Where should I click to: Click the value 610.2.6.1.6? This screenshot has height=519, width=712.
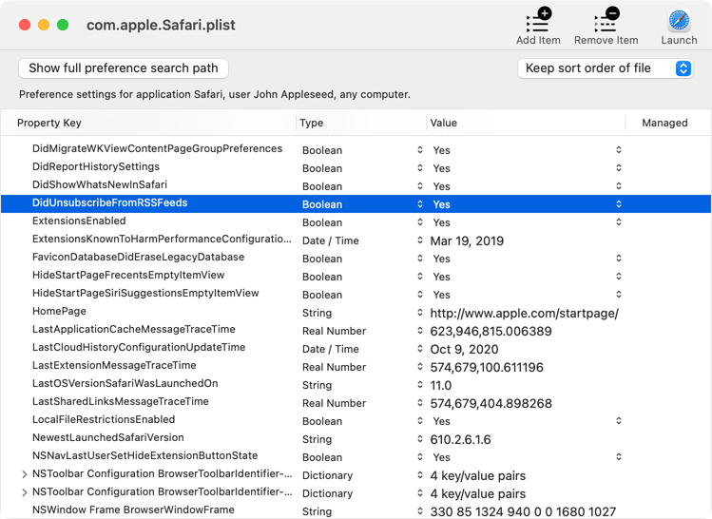pos(460,439)
